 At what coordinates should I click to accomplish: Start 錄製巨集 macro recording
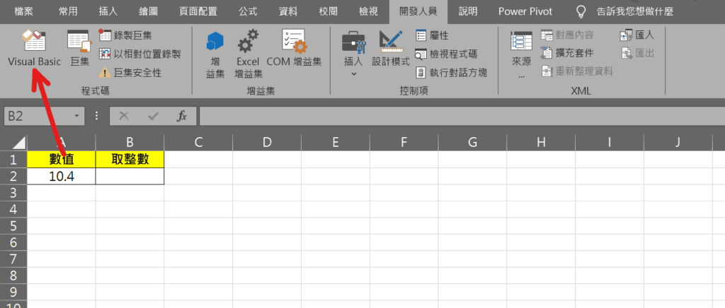click(125, 35)
